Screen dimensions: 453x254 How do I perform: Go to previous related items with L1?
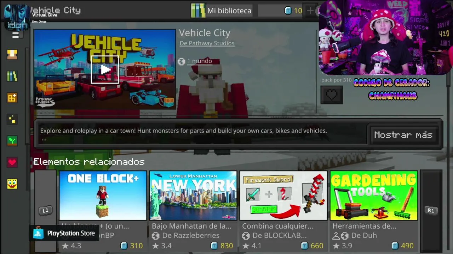coord(45,211)
